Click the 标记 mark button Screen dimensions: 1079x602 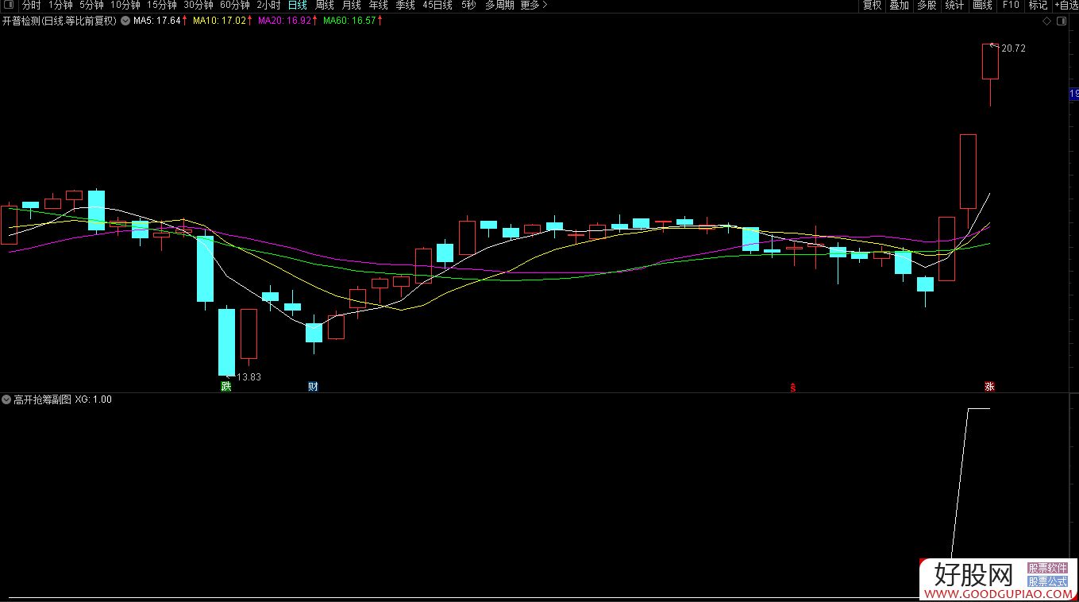click(x=1038, y=6)
